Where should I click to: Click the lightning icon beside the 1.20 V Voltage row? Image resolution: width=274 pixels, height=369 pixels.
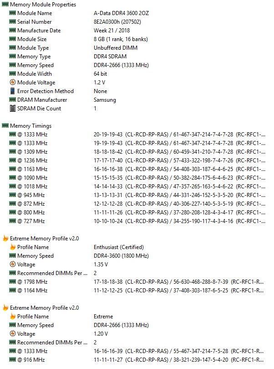(x=12, y=333)
